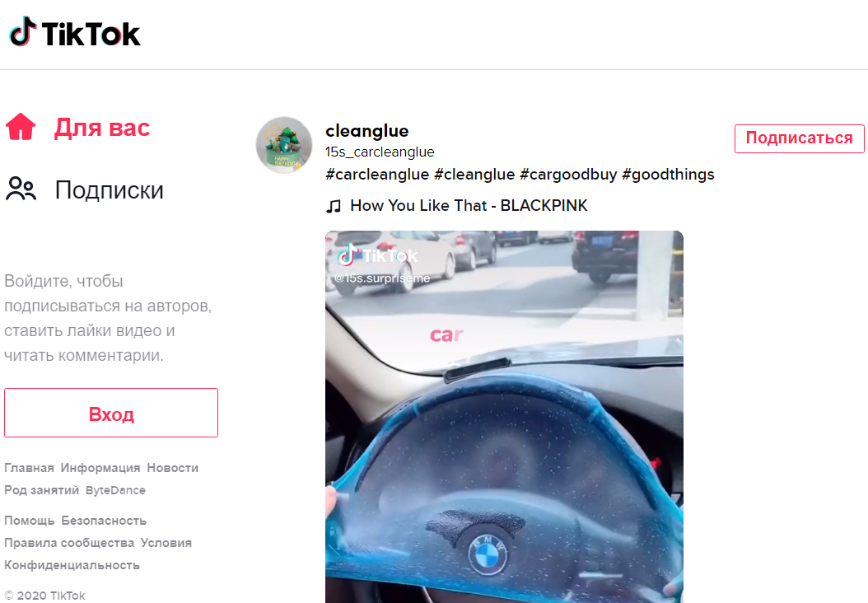
Task: Open the cleanglue username link
Action: (367, 131)
